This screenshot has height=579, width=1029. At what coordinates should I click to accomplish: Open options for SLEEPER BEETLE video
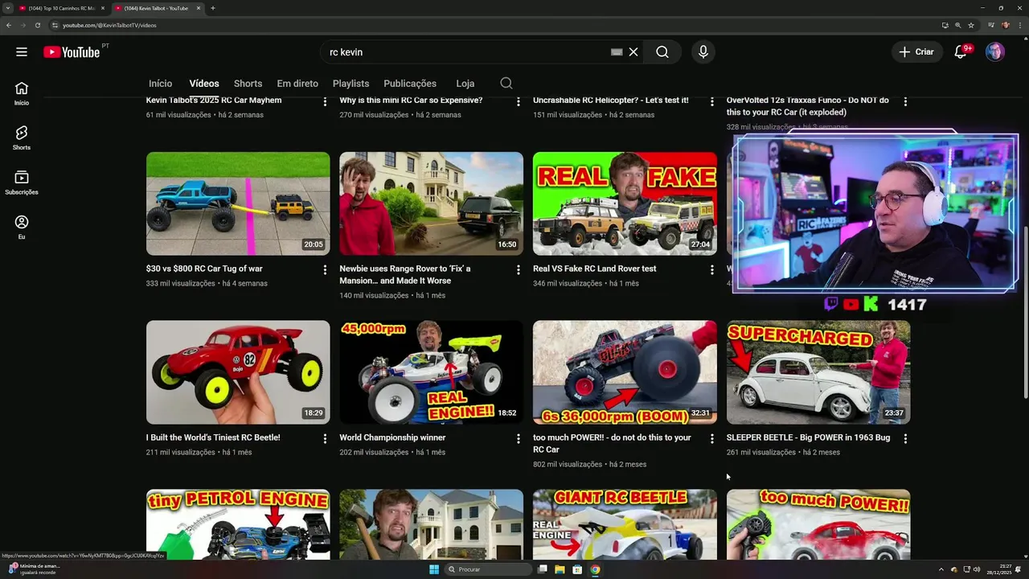pyautogui.click(x=905, y=439)
